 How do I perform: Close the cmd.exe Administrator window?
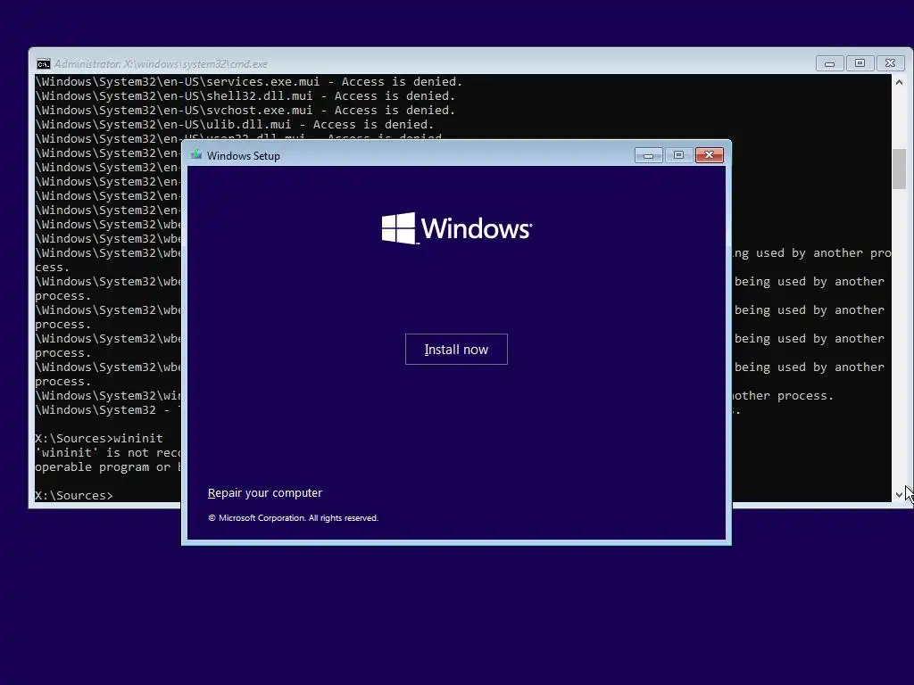coord(890,63)
